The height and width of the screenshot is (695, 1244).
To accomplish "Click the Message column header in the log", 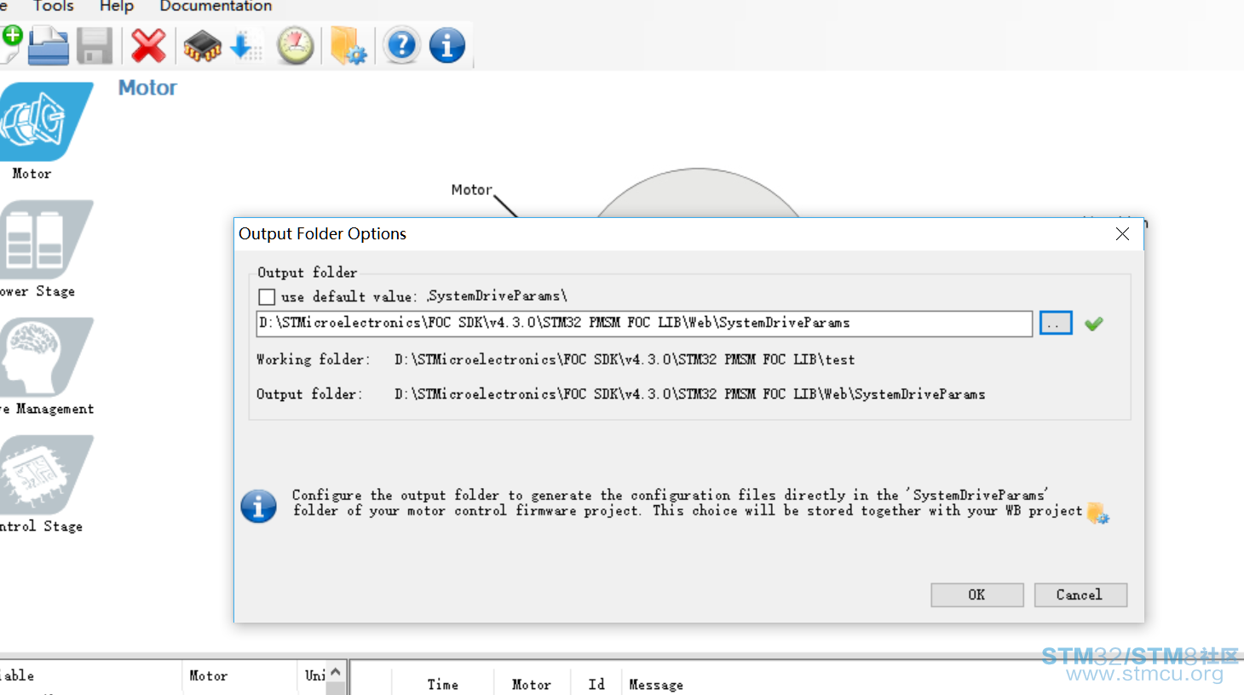I will point(656,685).
